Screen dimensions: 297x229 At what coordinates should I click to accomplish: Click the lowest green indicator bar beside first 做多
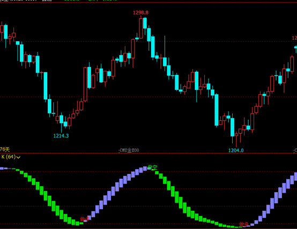point(77,223)
